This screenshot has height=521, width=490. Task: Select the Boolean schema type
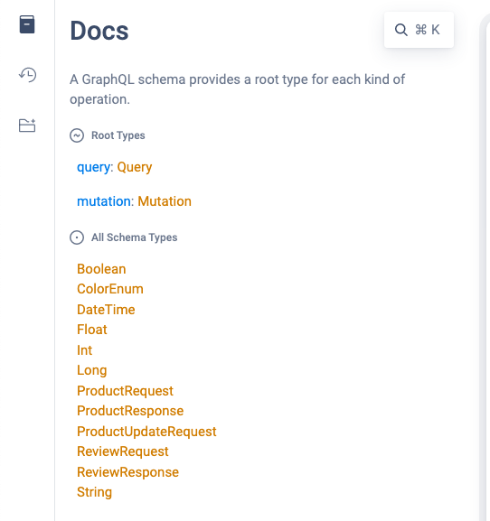[101, 269]
